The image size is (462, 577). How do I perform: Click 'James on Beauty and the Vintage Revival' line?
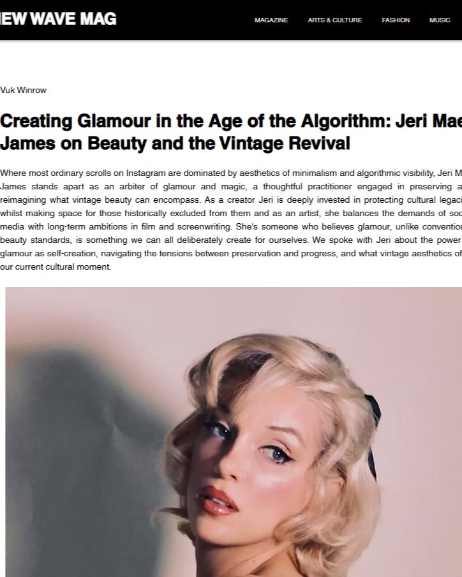coord(175,143)
